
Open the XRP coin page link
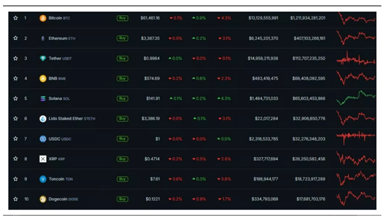[x=57, y=159]
